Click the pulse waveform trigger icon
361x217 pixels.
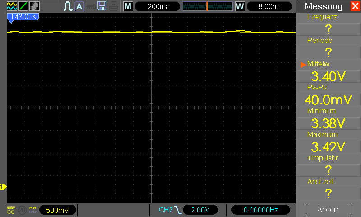(69, 6)
